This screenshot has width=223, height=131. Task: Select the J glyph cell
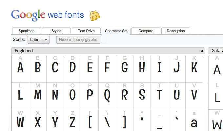tap(177, 69)
